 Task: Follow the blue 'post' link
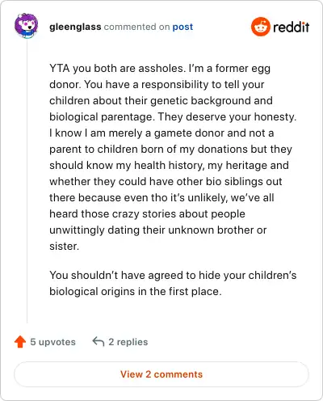point(182,27)
